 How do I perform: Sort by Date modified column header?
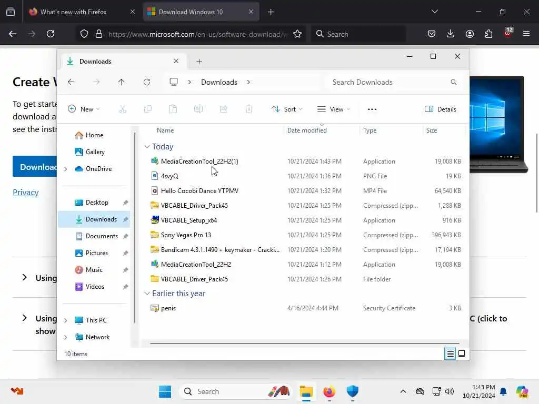pos(307,130)
